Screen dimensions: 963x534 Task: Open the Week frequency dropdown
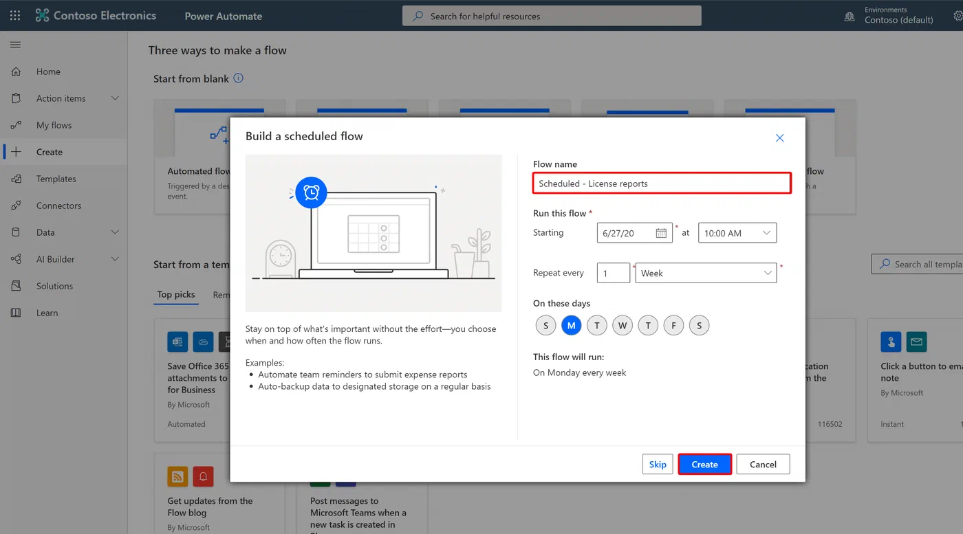point(706,273)
